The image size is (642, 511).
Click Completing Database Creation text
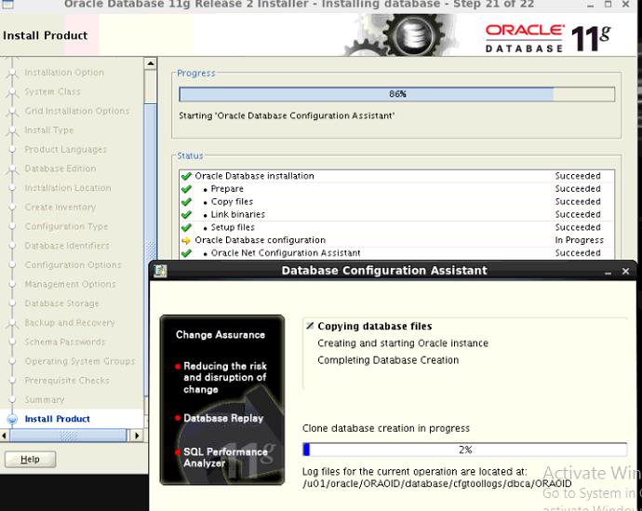coord(388,360)
